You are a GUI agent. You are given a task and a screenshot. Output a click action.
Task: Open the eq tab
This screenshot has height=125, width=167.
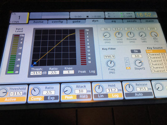[x=113, y=21]
